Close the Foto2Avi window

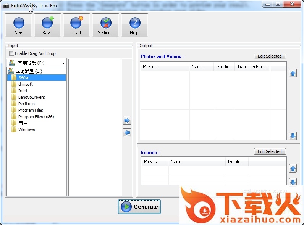pos(293,4)
